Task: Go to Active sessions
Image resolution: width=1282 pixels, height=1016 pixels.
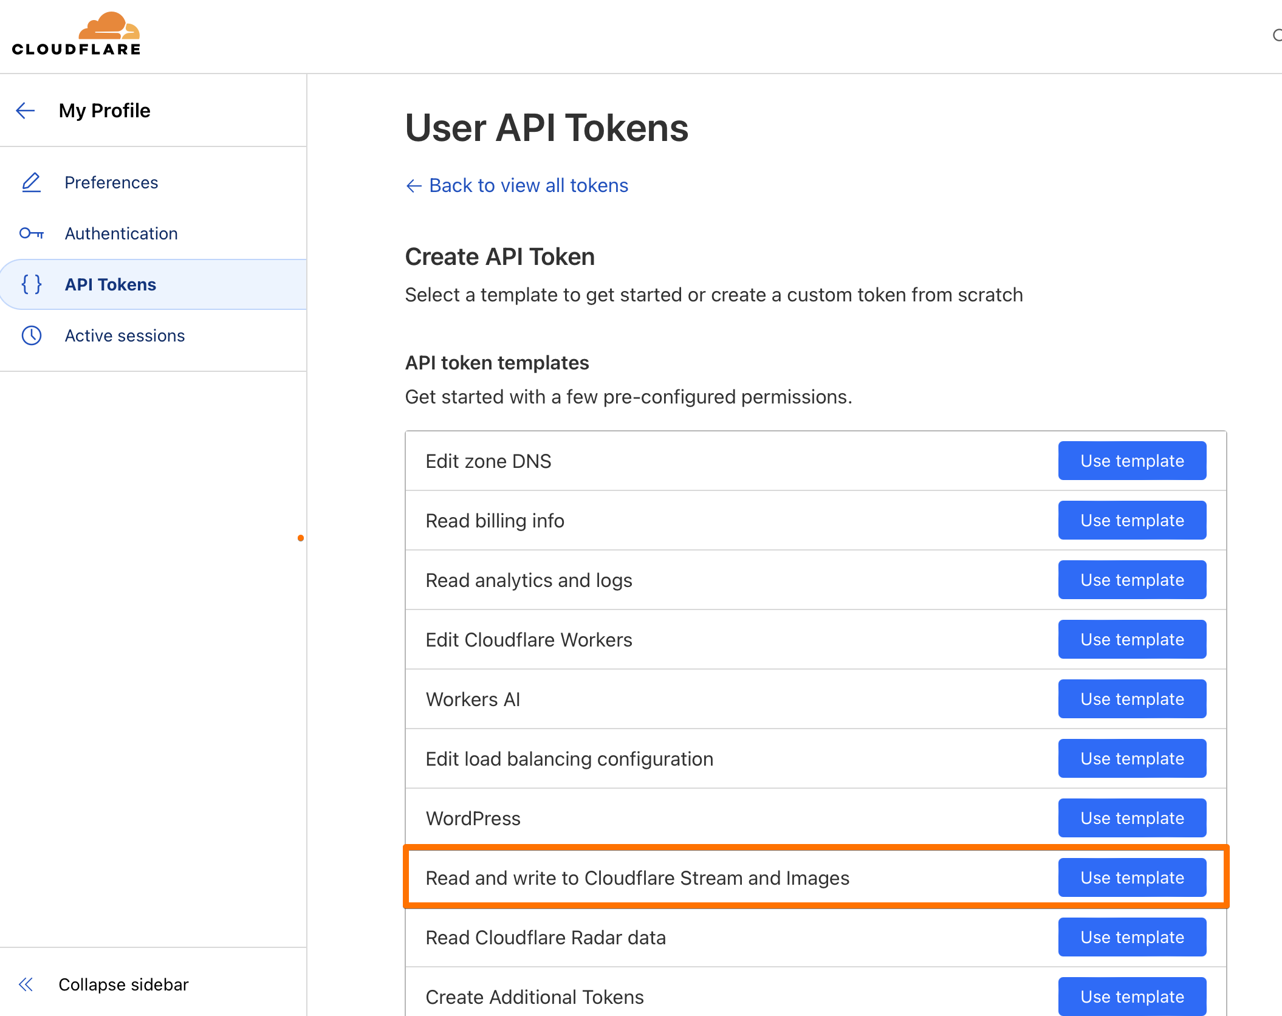Action: coord(125,335)
